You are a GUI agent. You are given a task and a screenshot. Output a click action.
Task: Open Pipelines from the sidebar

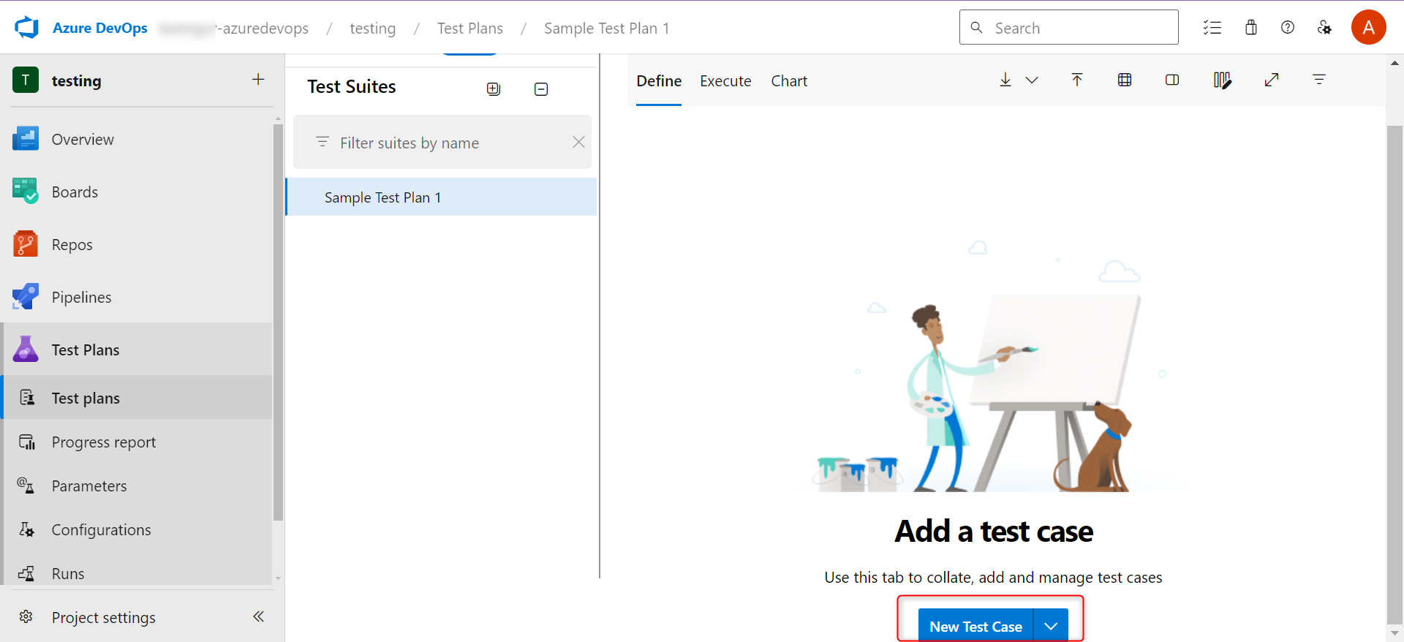pos(81,298)
